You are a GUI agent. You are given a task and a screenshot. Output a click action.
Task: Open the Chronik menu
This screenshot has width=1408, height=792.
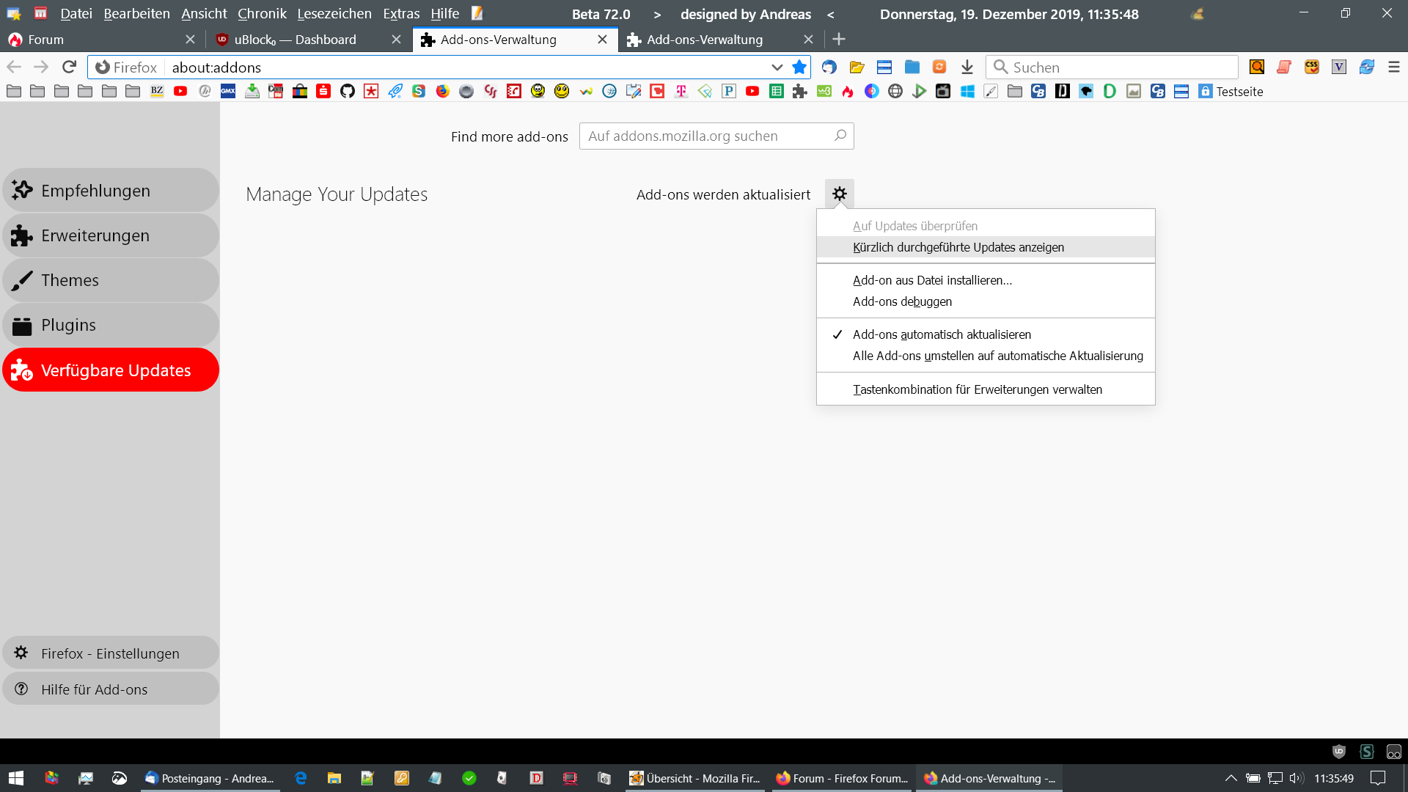coord(262,14)
